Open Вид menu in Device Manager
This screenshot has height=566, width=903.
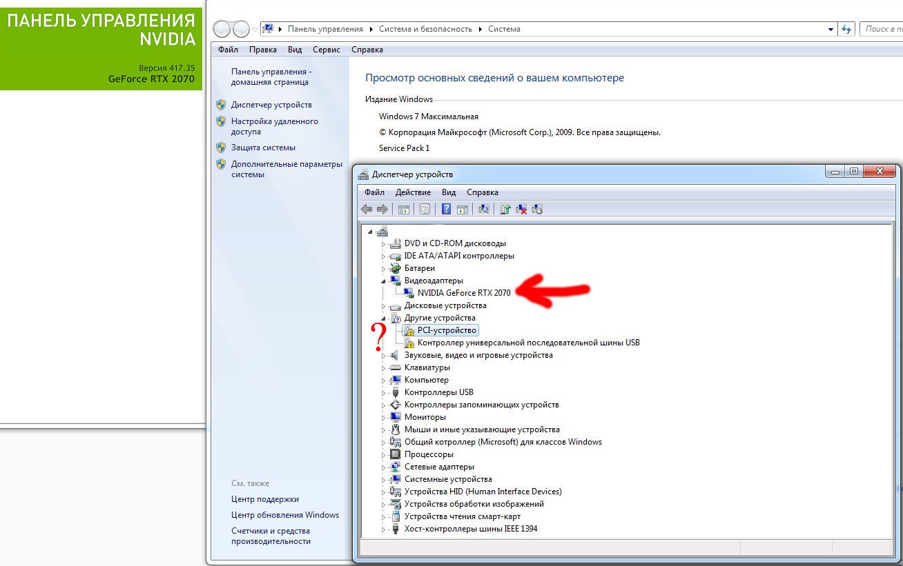pyautogui.click(x=449, y=192)
